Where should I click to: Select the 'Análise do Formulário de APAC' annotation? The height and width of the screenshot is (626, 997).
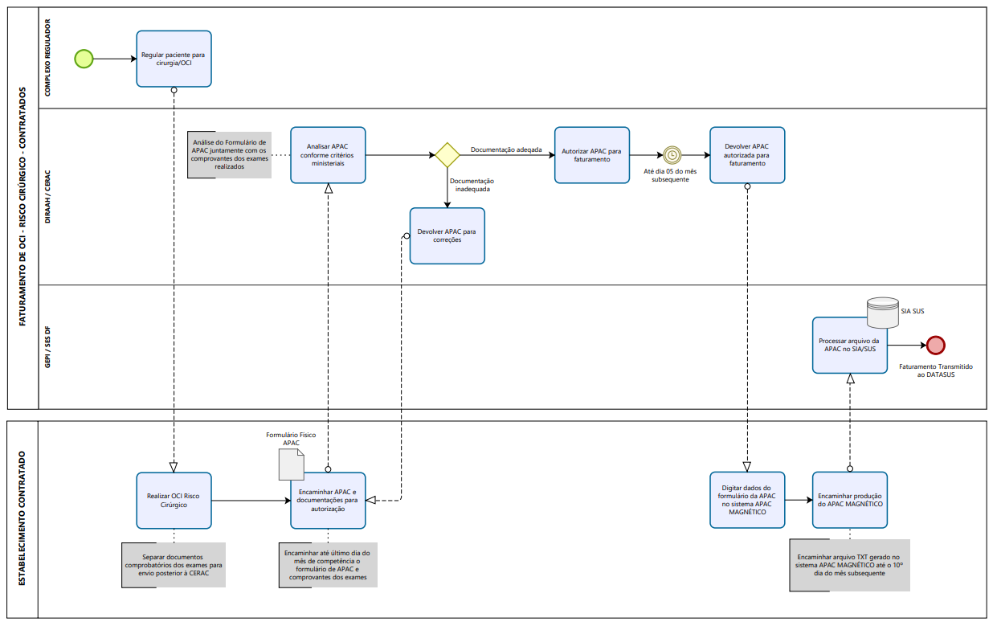(x=229, y=154)
